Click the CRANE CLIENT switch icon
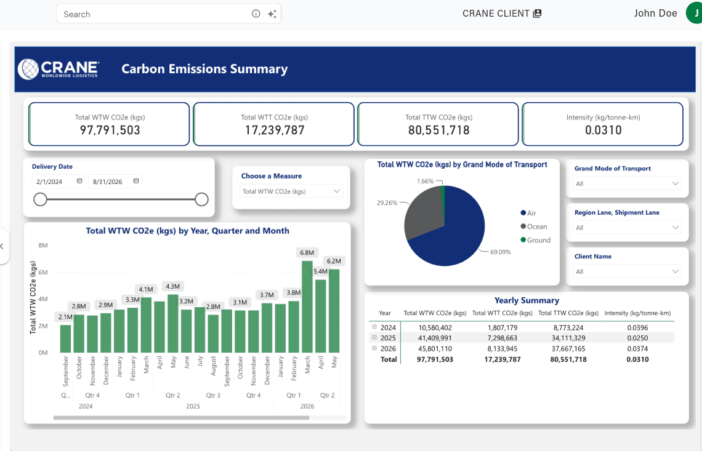702x453 pixels. tap(537, 14)
